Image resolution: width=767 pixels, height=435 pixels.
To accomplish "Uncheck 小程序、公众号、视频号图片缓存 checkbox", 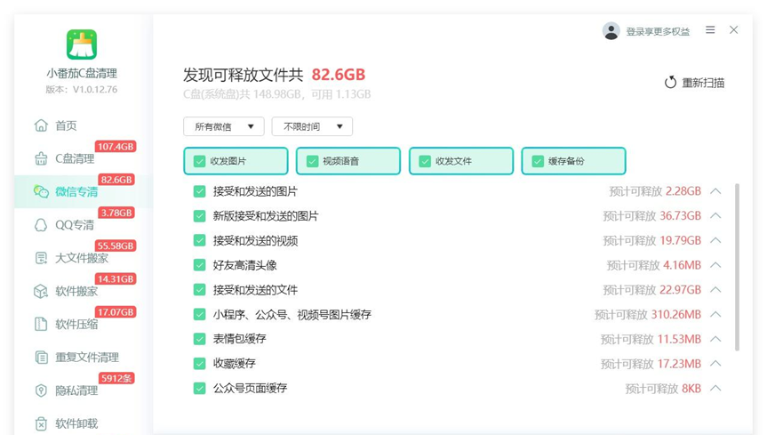I will tap(200, 314).
